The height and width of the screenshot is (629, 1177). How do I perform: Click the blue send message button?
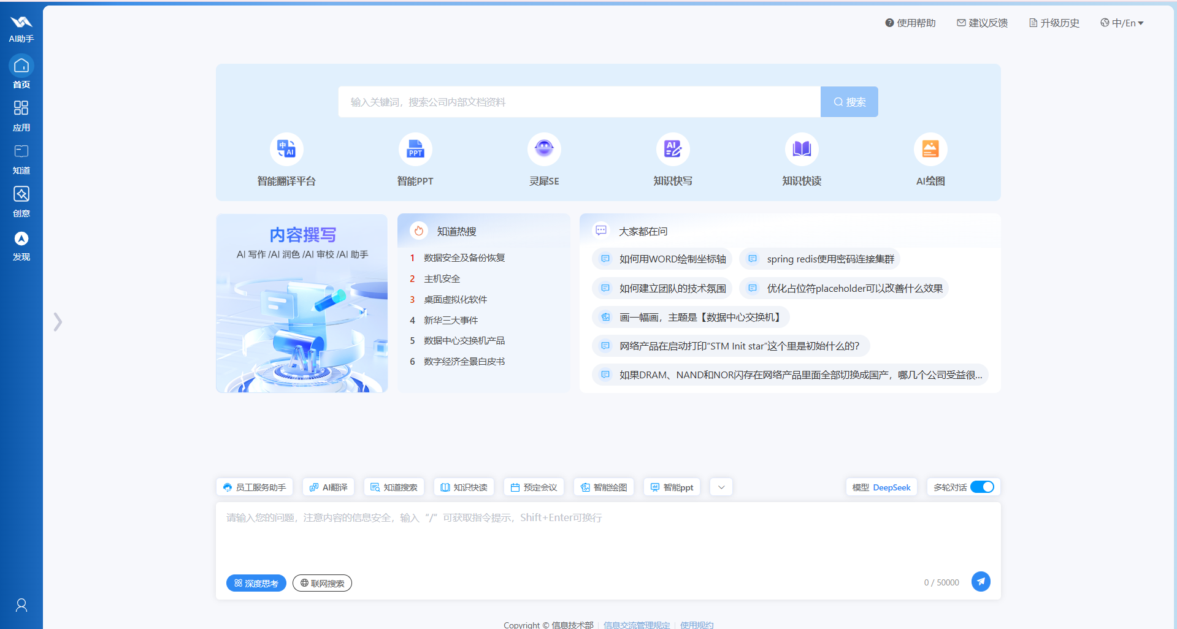(x=981, y=581)
